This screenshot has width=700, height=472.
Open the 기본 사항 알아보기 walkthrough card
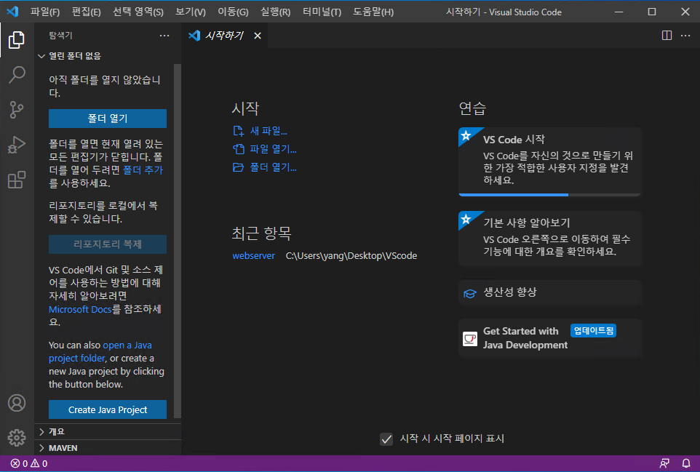pyautogui.click(x=549, y=239)
